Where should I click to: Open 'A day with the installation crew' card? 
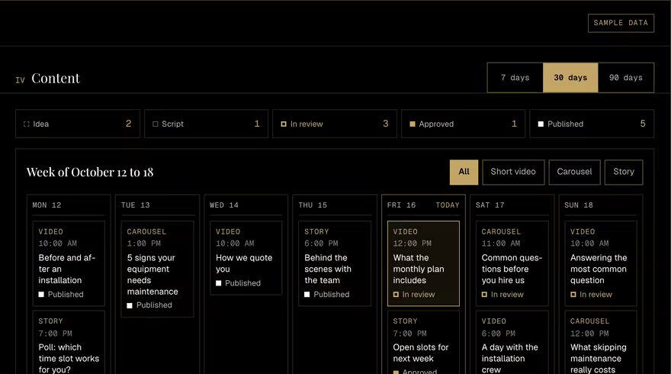click(x=512, y=343)
